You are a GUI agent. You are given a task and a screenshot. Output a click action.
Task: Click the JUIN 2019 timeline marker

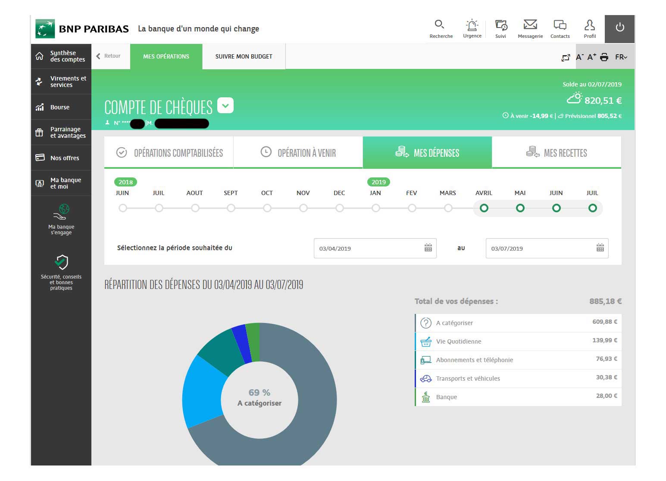[x=557, y=208]
